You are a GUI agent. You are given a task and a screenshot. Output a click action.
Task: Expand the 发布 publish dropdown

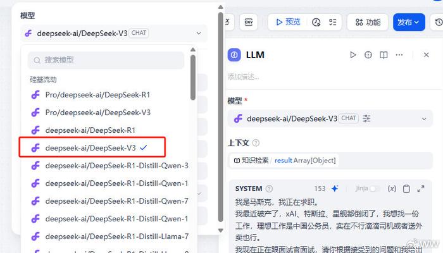[x=409, y=22]
